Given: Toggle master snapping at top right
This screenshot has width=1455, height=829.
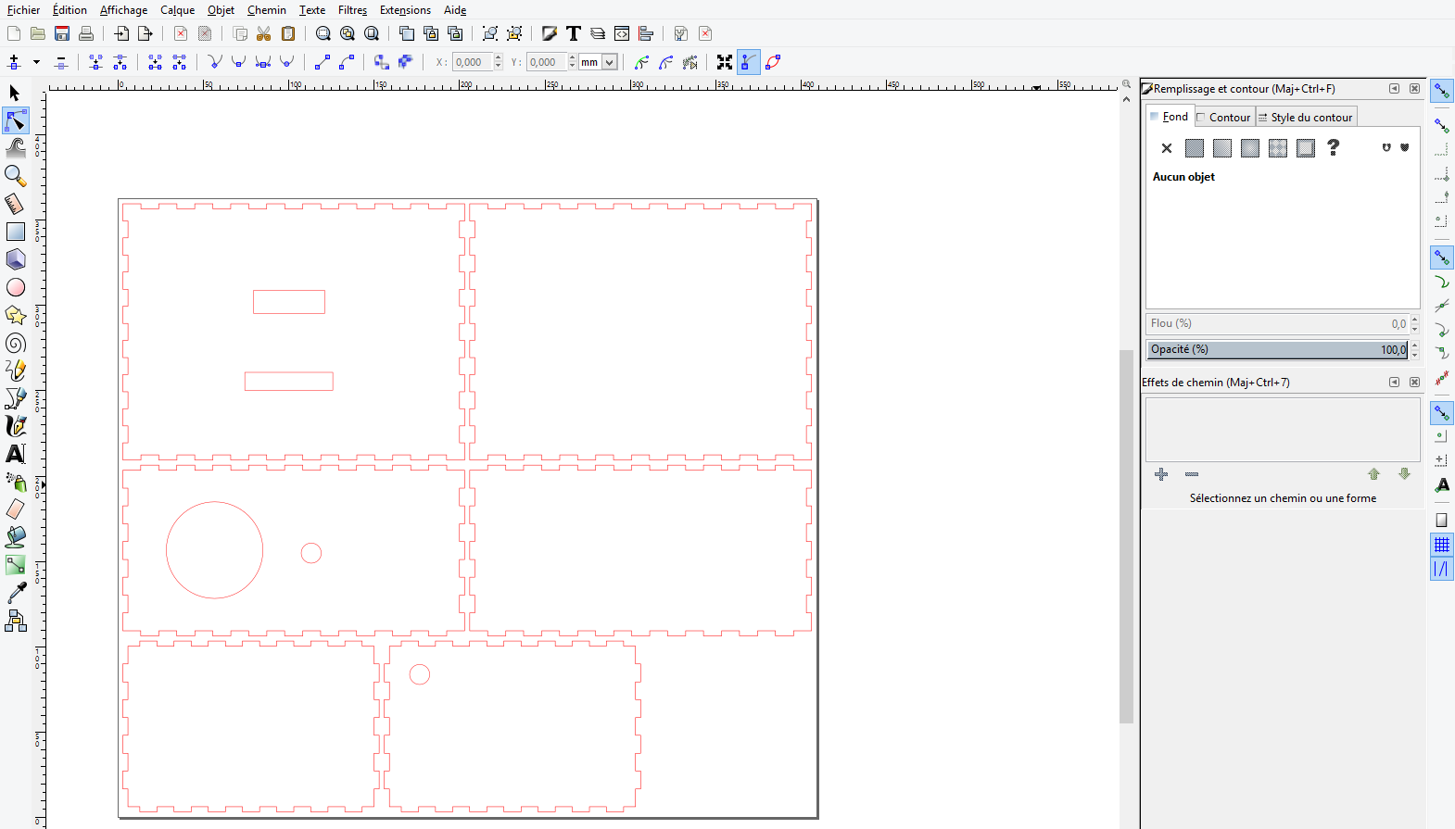Looking at the screenshot, I should [1442, 91].
